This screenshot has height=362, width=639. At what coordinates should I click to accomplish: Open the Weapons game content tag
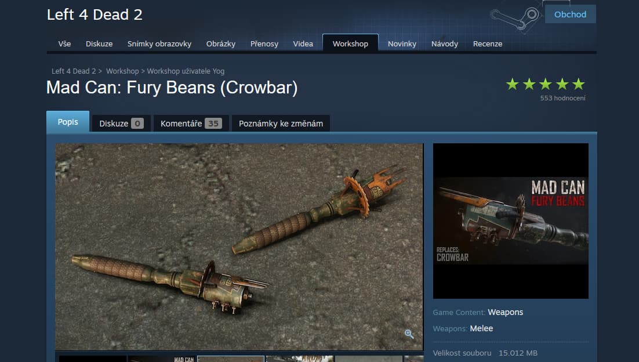505,312
